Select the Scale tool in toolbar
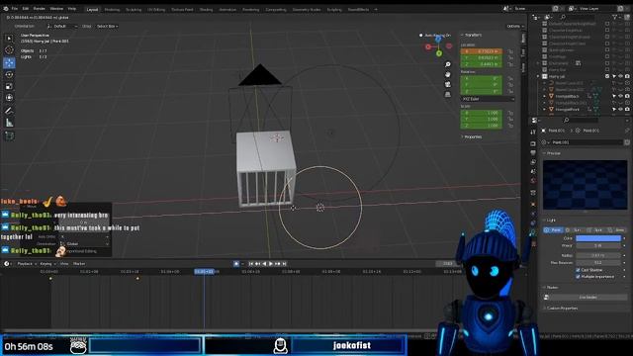The width and height of the screenshot is (633, 356). tap(9, 86)
